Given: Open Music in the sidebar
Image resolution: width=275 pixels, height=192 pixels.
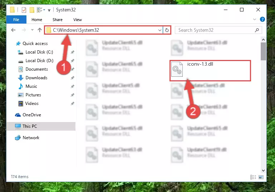Looking at the screenshot, I should (x=31, y=86).
